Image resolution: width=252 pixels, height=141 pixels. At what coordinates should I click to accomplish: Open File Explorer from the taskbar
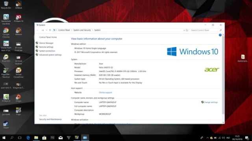(36, 137)
